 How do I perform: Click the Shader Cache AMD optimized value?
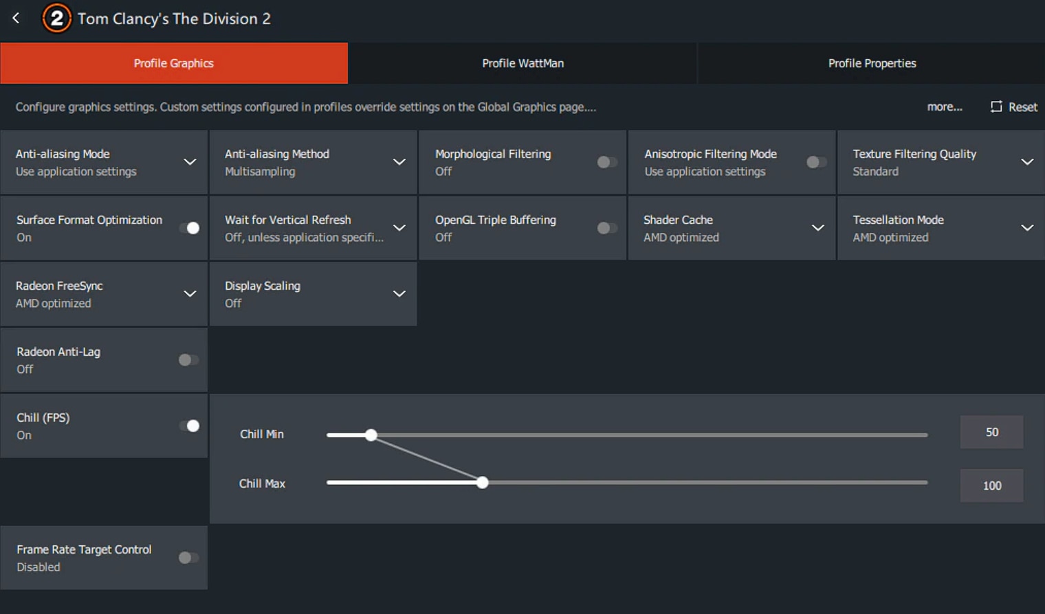[x=681, y=238]
